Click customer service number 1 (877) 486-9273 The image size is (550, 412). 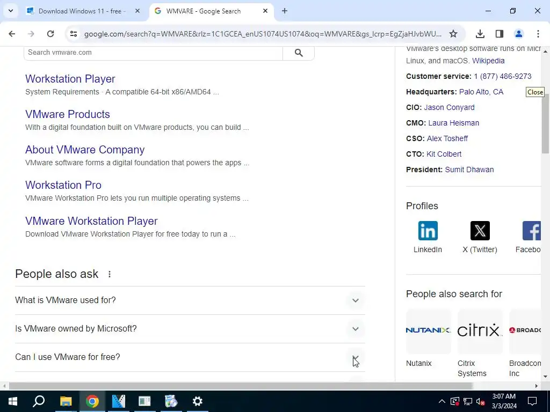pyautogui.click(x=502, y=76)
